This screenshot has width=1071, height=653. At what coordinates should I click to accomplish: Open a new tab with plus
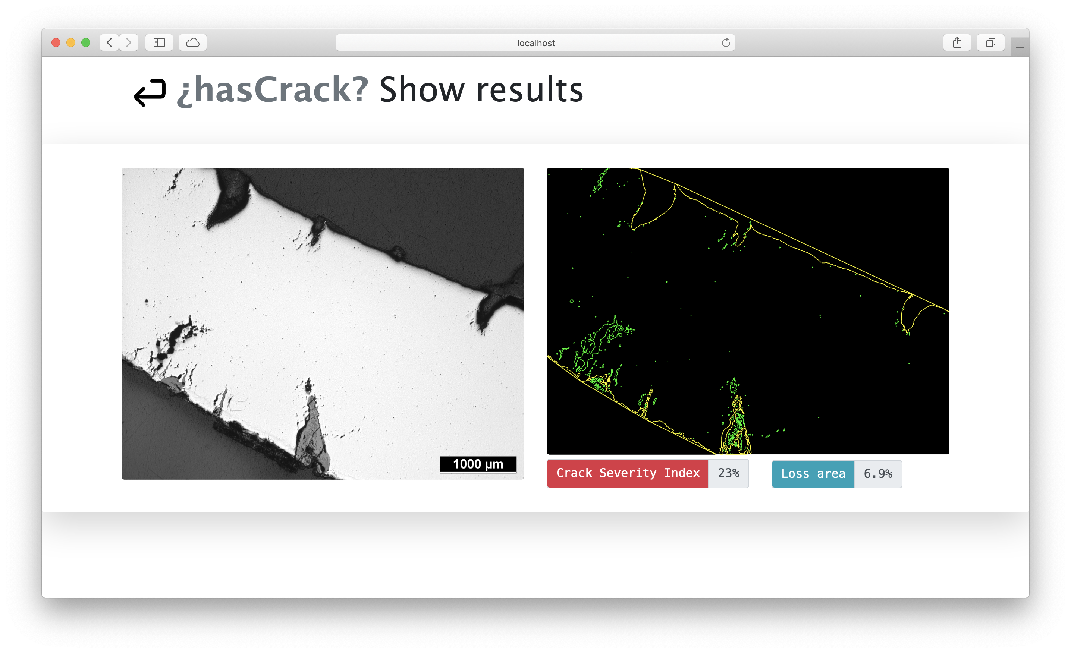click(1019, 47)
